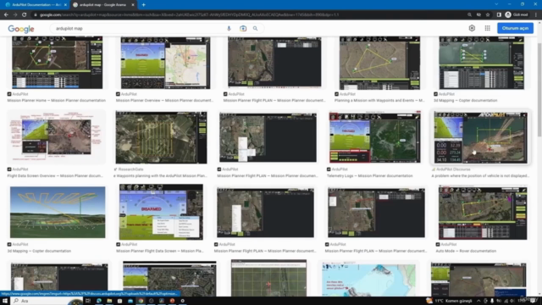Click the site info lock icon
This screenshot has height=305, width=542.
[x=35, y=15]
